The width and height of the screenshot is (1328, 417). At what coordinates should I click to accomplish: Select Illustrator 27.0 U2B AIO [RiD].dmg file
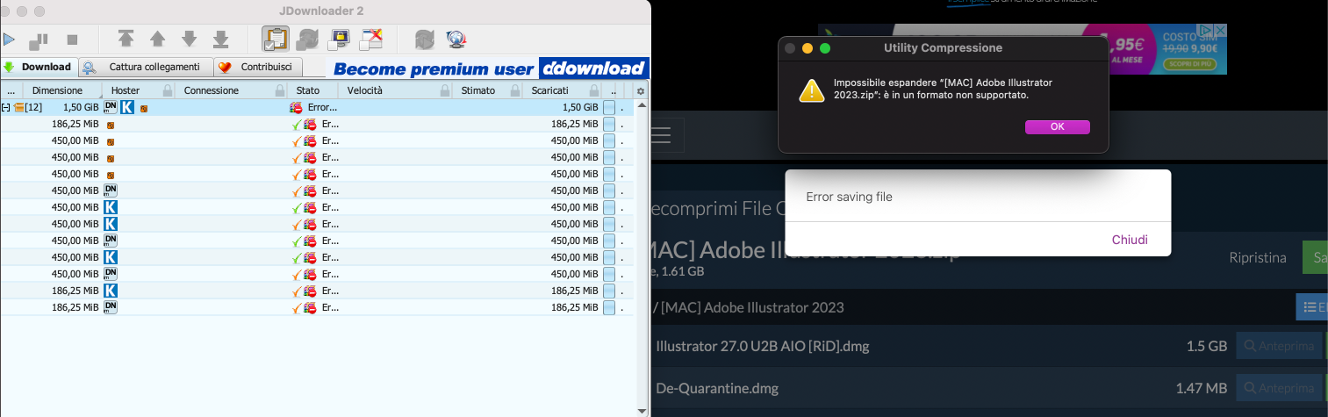[763, 346]
